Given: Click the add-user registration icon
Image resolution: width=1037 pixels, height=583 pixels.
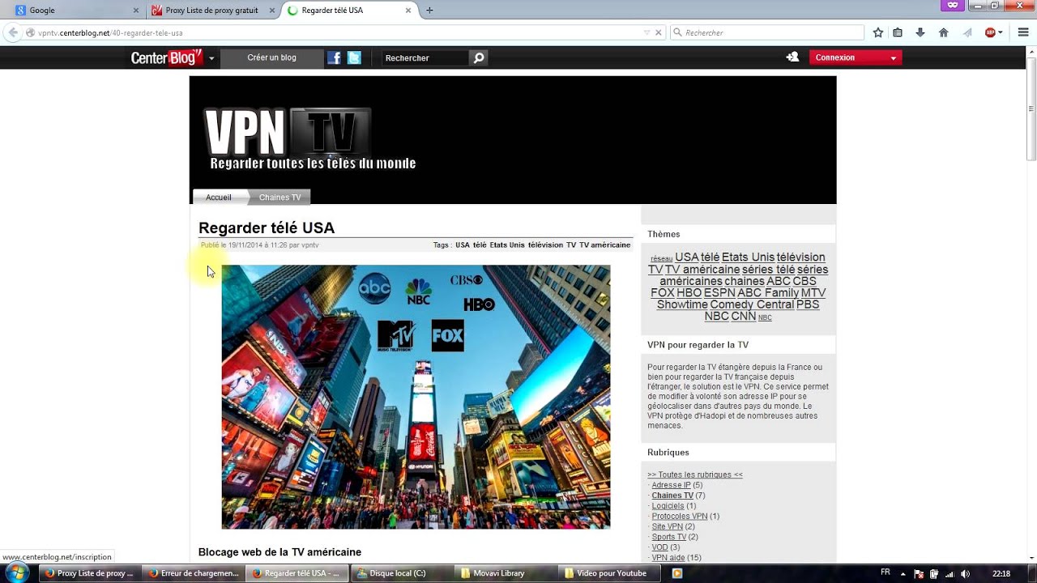Looking at the screenshot, I should coord(792,57).
